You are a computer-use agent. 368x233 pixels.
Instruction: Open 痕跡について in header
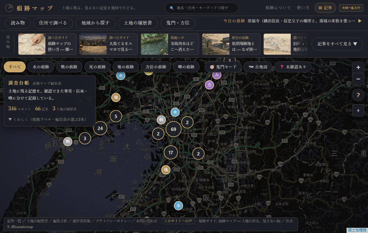point(278,8)
